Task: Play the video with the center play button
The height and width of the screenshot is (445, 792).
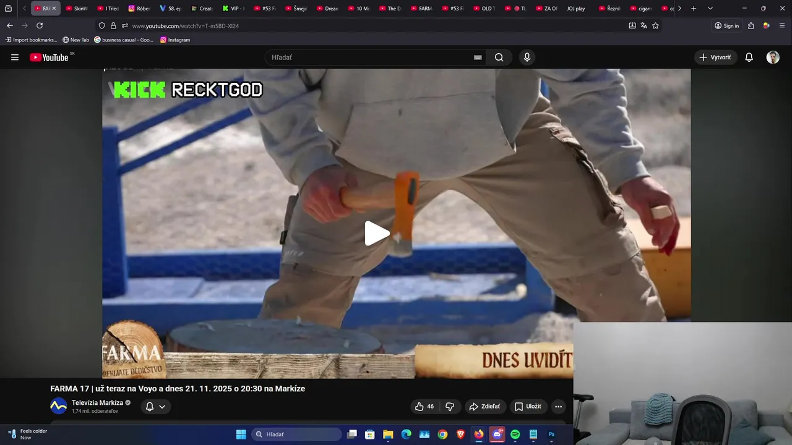Action: tap(377, 234)
